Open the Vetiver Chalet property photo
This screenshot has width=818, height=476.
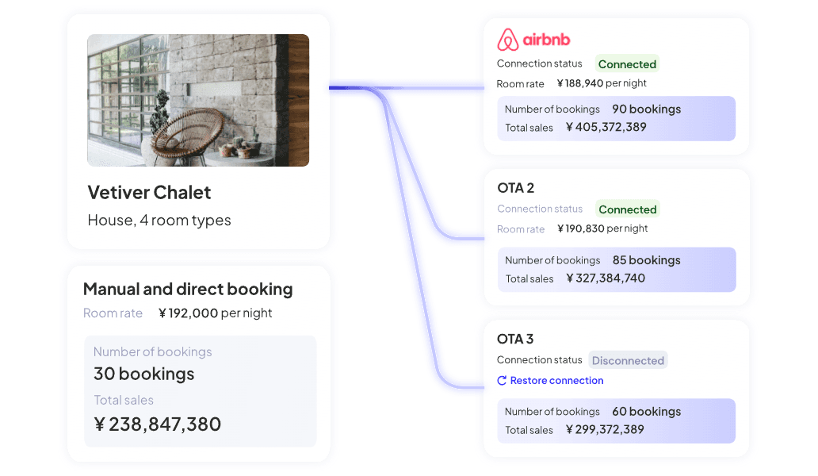198,100
